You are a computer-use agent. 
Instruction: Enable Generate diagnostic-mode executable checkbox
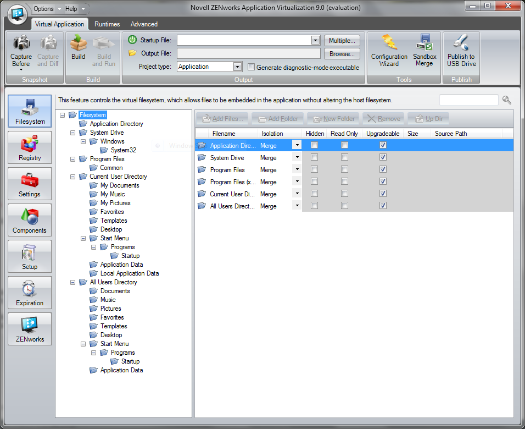point(251,67)
